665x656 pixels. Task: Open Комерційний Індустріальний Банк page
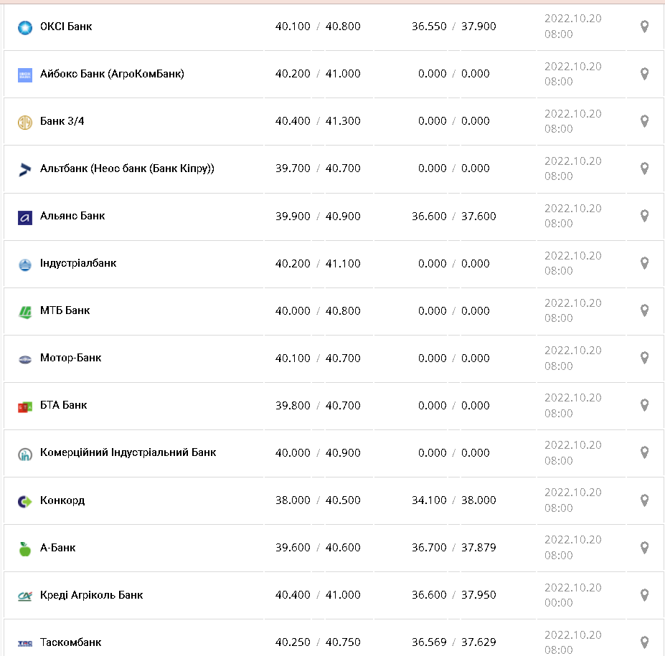128,452
